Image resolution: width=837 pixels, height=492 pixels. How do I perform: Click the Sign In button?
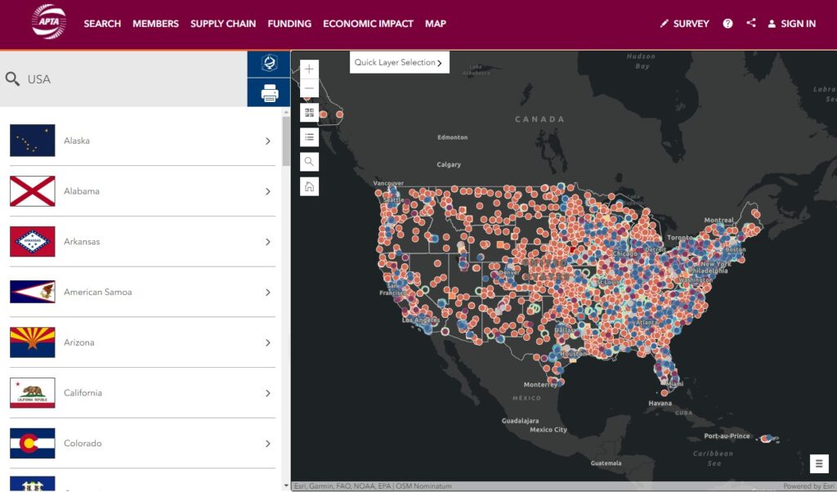(x=791, y=24)
